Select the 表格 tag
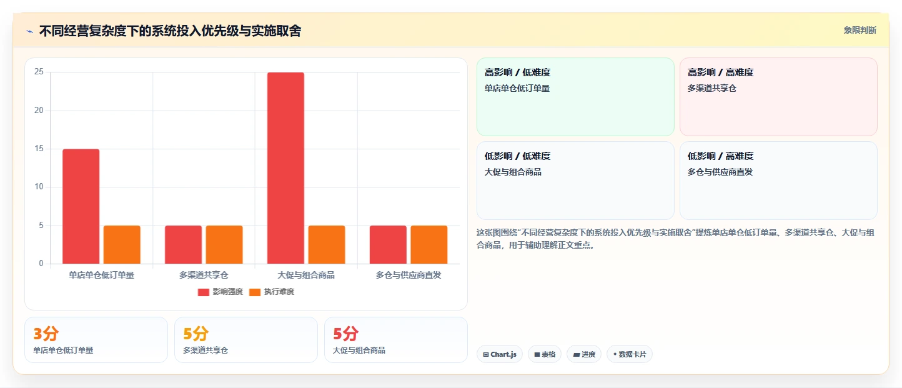 tap(545, 354)
